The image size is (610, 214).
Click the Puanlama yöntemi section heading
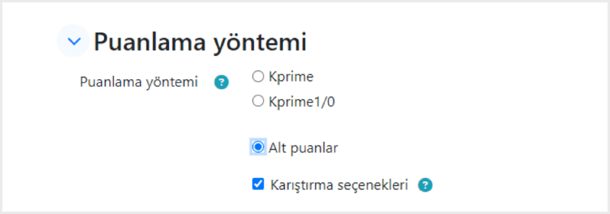click(x=200, y=42)
